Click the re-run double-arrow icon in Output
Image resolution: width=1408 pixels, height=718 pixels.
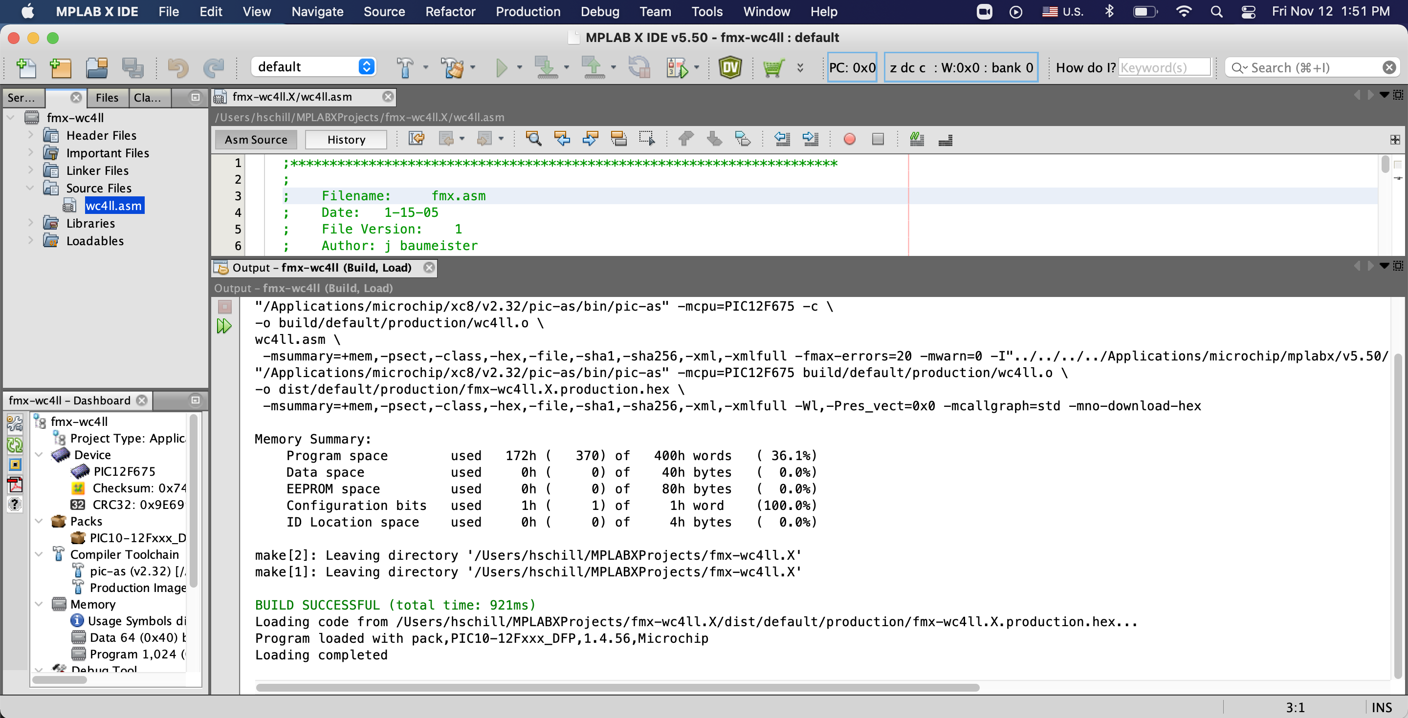(x=224, y=326)
